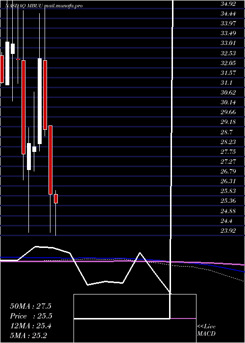Click the 33.49 price label
245x343 pixels.
228,33
